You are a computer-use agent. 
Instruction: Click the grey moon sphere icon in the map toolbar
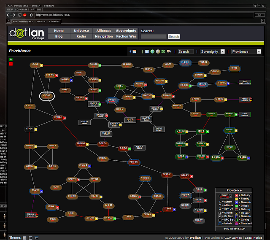[158, 51]
